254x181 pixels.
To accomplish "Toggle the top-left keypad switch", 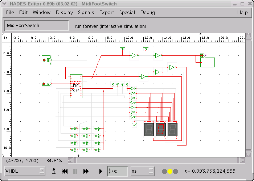I will [74, 129].
